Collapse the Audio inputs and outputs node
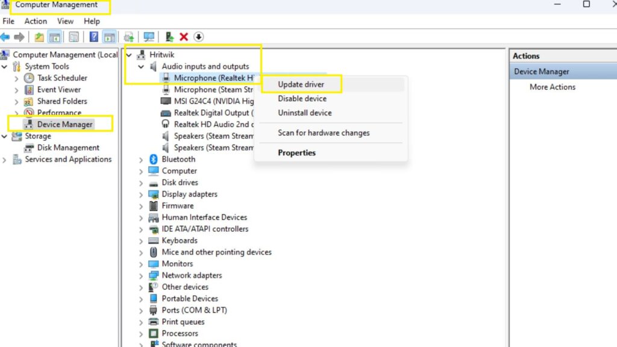 click(141, 66)
